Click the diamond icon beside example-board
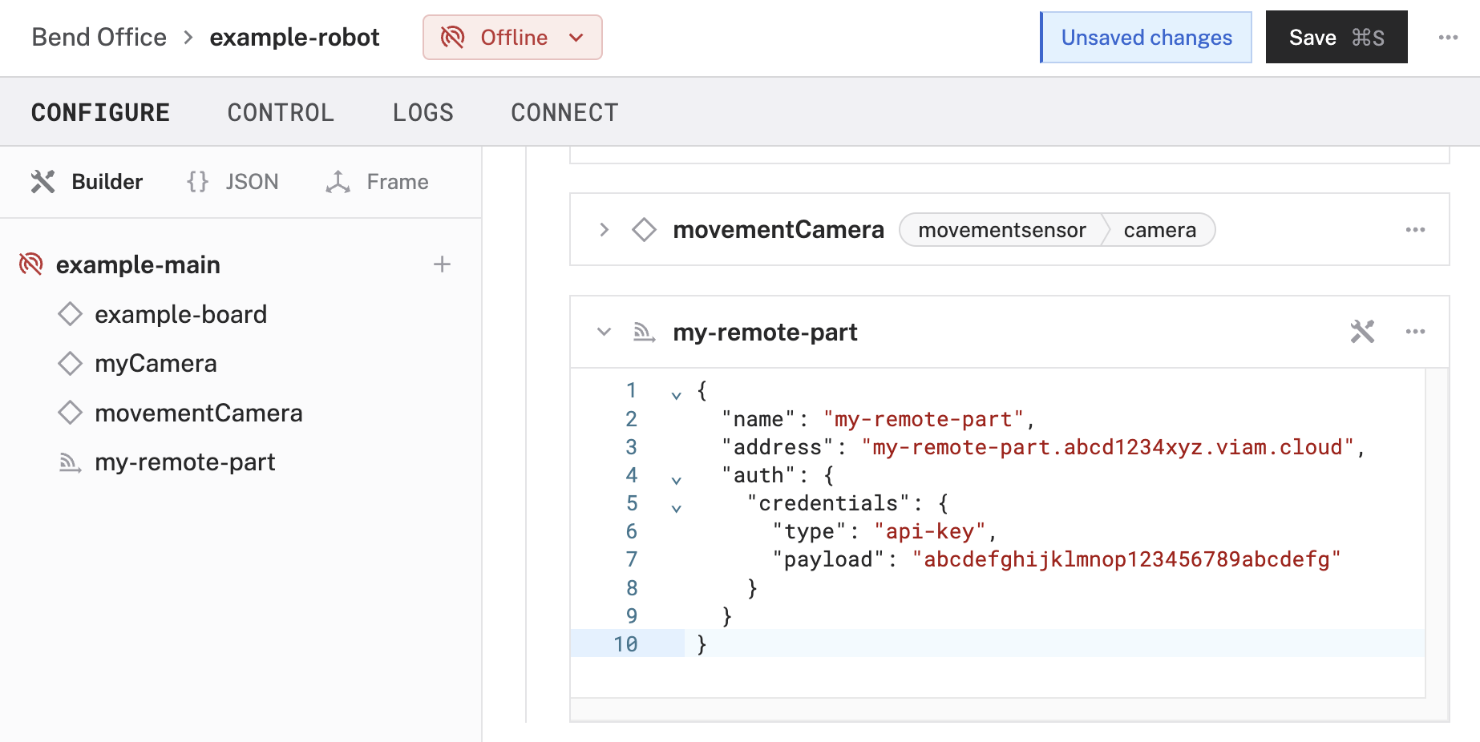The width and height of the screenshot is (1480, 742). pos(71,314)
